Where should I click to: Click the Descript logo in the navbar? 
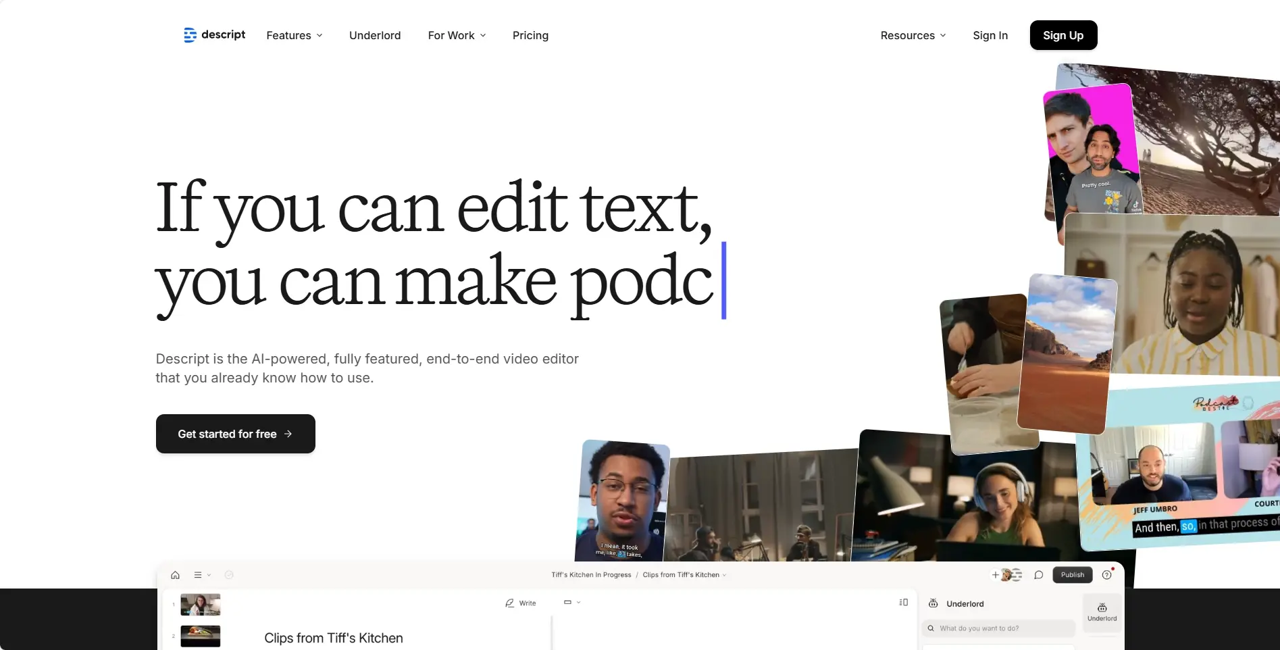(x=214, y=35)
